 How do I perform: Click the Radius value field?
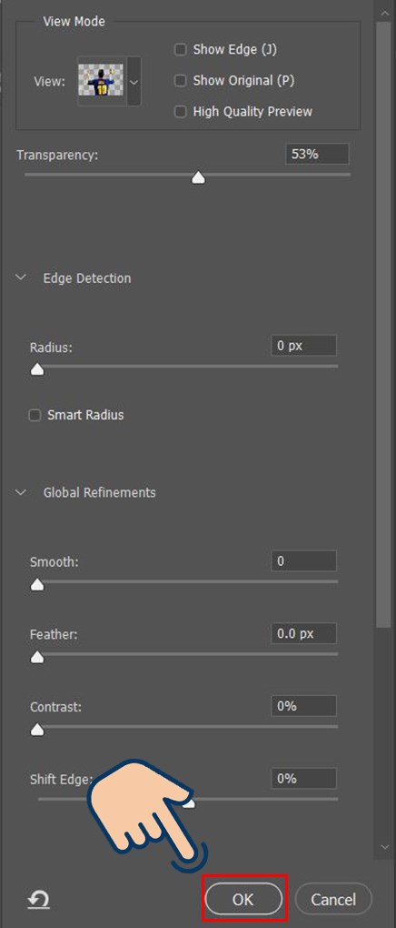303,346
